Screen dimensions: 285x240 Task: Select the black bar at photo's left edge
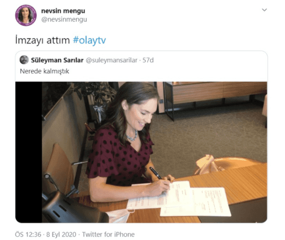click(x=29, y=152)
